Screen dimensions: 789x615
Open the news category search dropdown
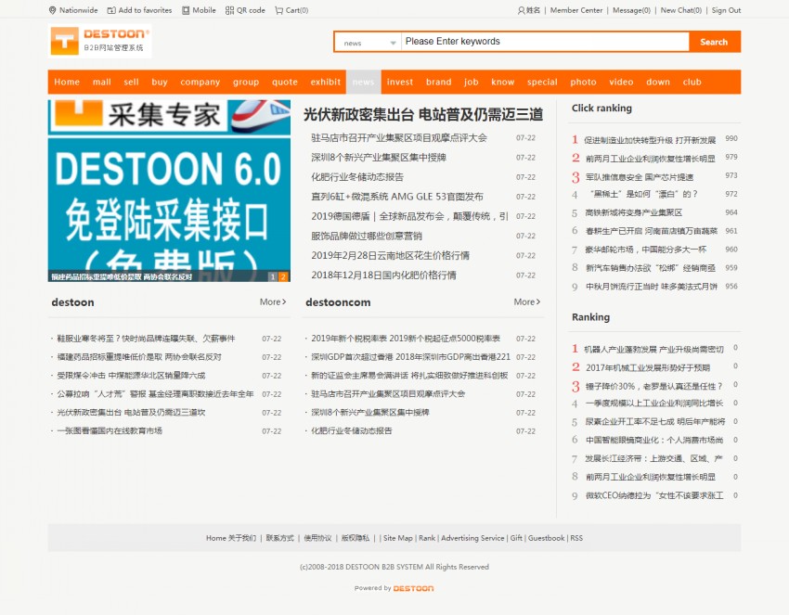(368, 43)
